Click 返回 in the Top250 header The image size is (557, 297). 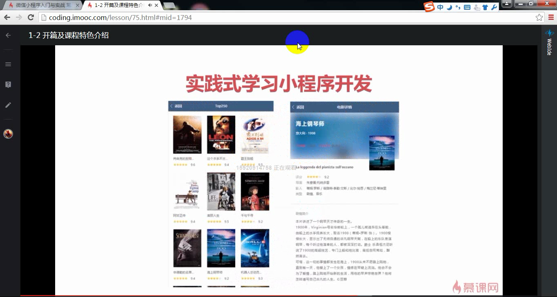pos(176,106)
